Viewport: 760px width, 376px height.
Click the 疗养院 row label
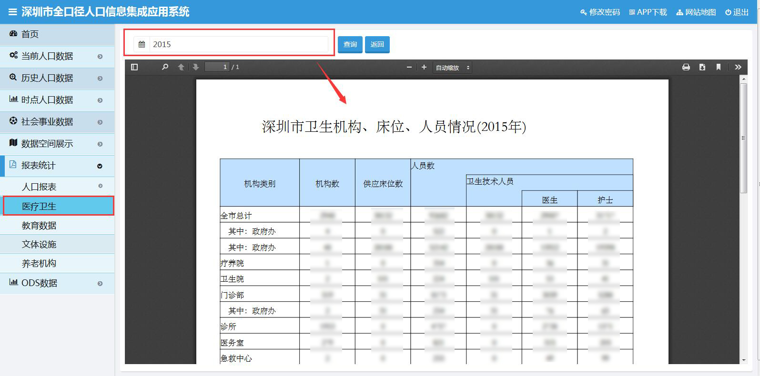click(x=232, y=263)
